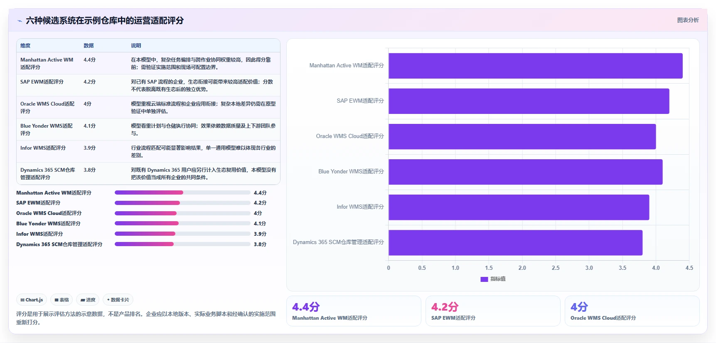716x343 pixels.
Task: Click the SAP EWM progress bar
Action: pos(182,203)
